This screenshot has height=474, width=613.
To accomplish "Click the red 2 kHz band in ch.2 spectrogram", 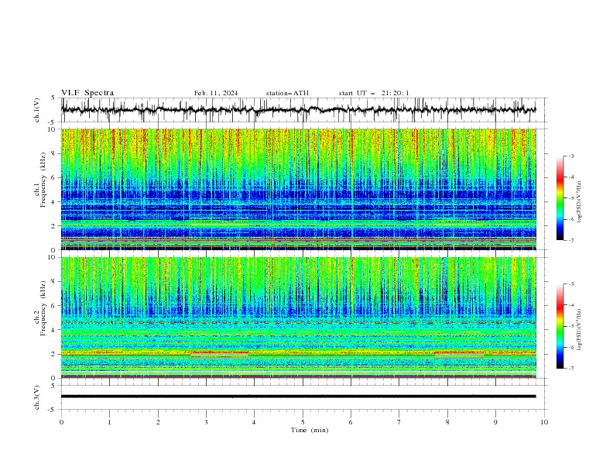I will tap(298, 352).
